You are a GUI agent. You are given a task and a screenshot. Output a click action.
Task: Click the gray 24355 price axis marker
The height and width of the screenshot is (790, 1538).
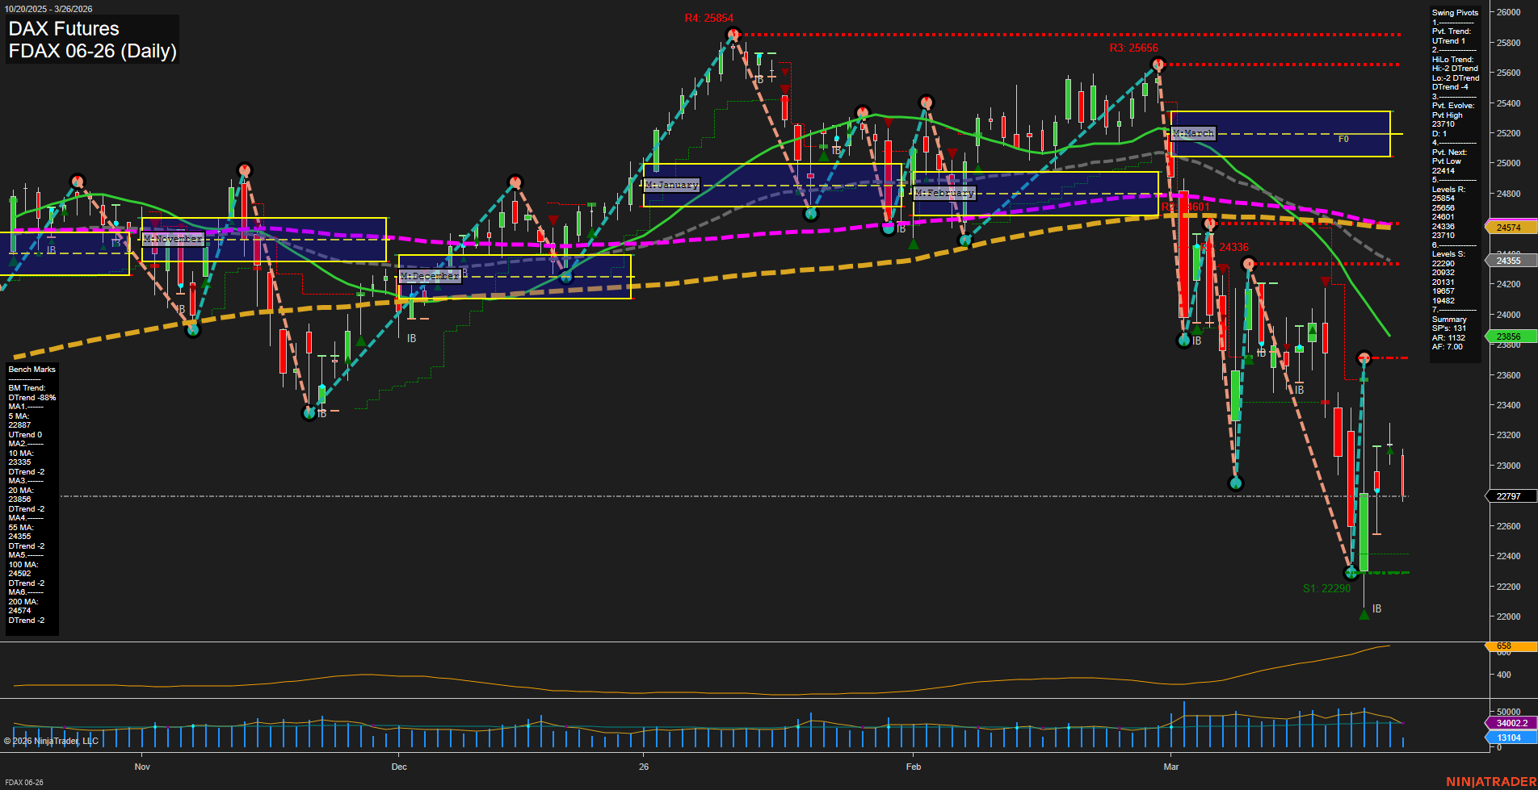(x=1511, y=261)
